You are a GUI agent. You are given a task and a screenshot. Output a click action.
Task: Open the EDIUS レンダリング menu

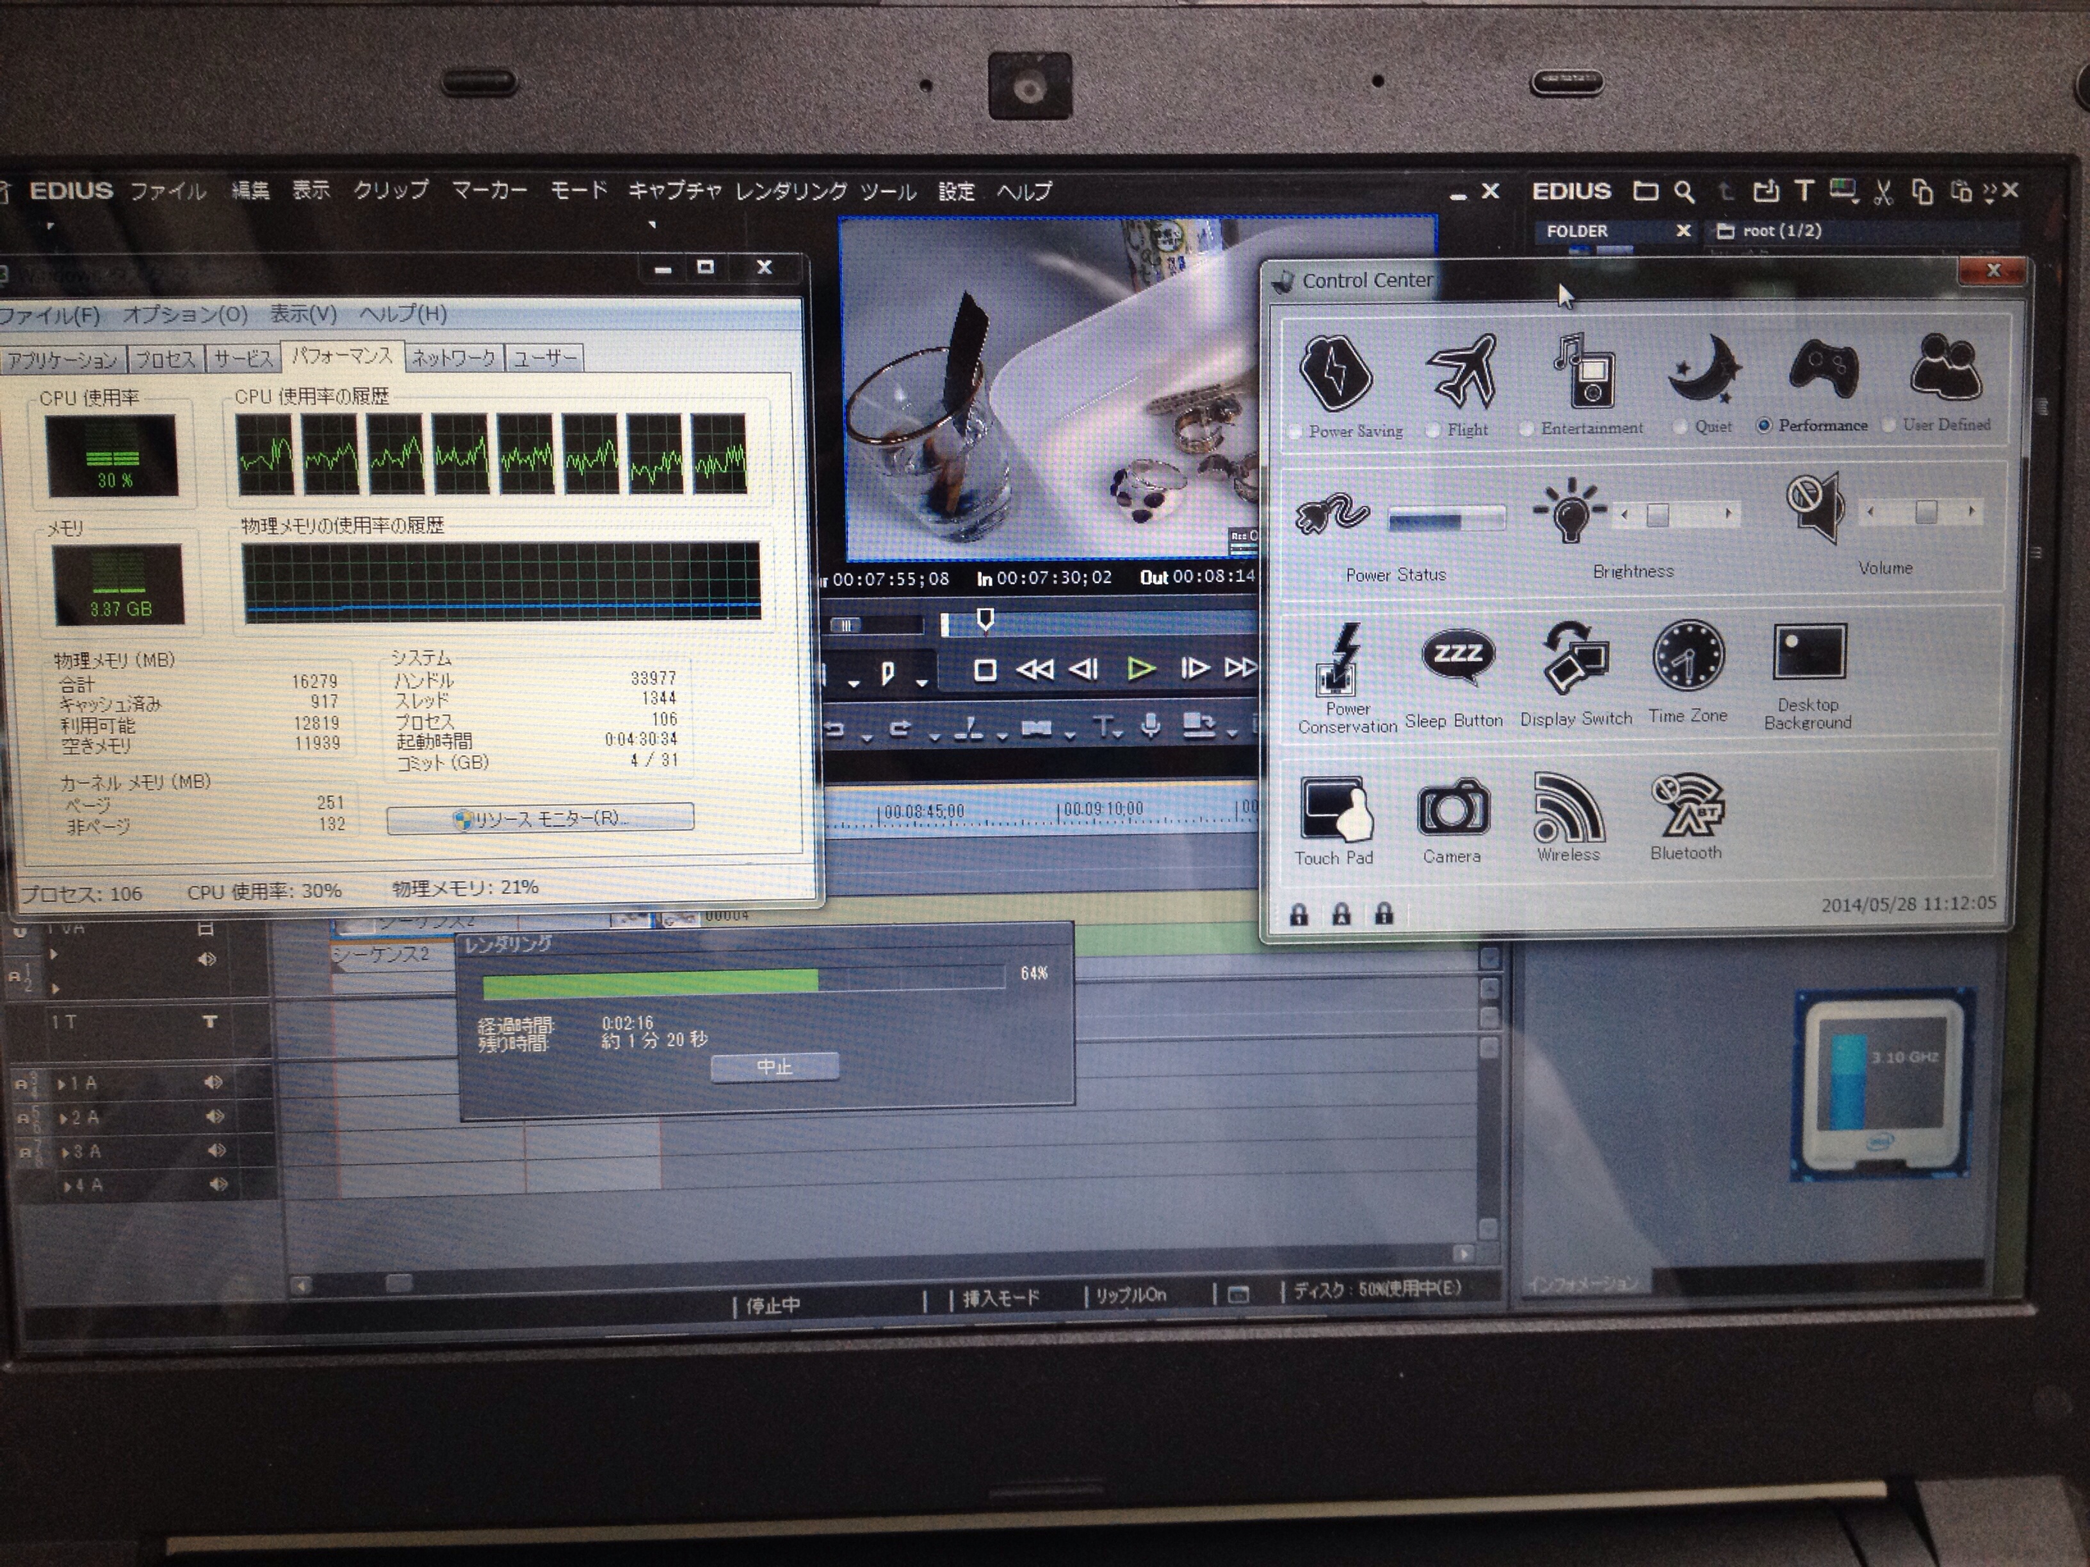[792, 192]
